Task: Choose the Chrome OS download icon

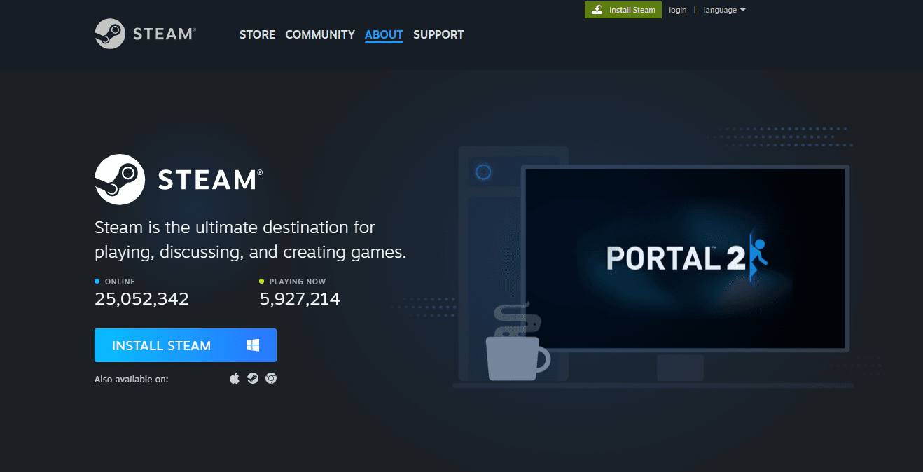Action: tap(271, 378)
